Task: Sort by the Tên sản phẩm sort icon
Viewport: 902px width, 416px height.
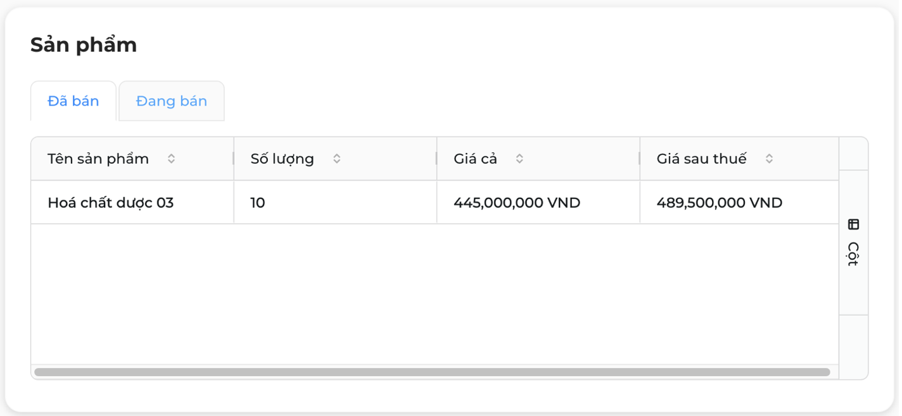Action: click(x=171, y=159)
